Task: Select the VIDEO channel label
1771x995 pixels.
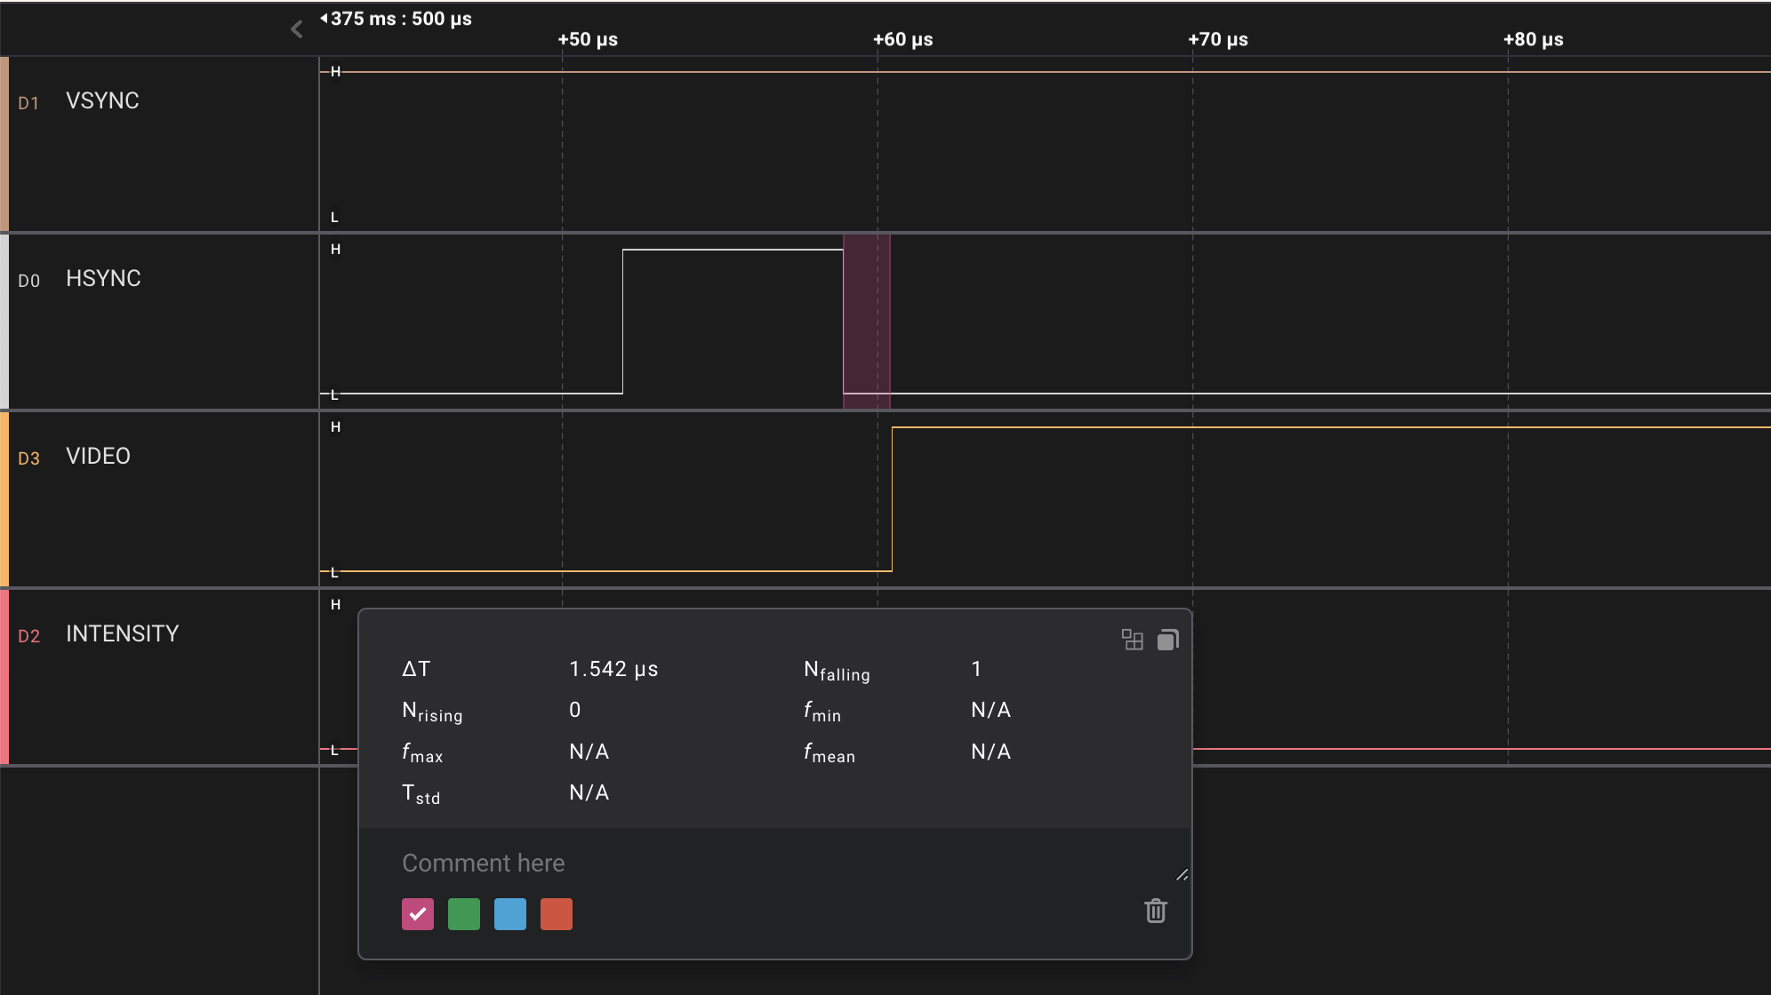Action: 98,456
